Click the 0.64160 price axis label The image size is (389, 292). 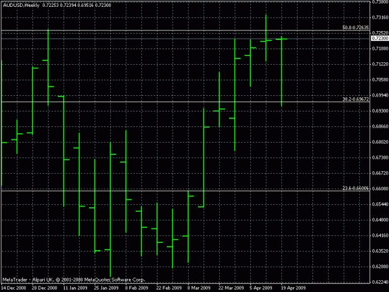380,235
